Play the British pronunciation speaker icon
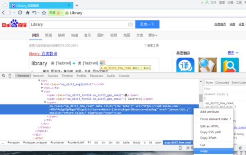Image resolution: width=246 pixels, height=155 pixels. (x=74, y=64)
